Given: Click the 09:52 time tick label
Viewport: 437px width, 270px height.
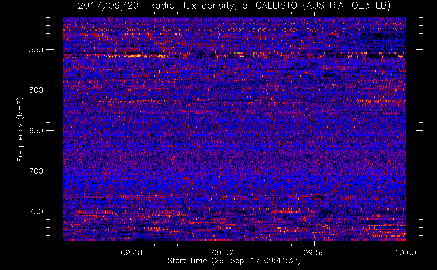Looking at the screenshot, I should (x=223, y=253).
